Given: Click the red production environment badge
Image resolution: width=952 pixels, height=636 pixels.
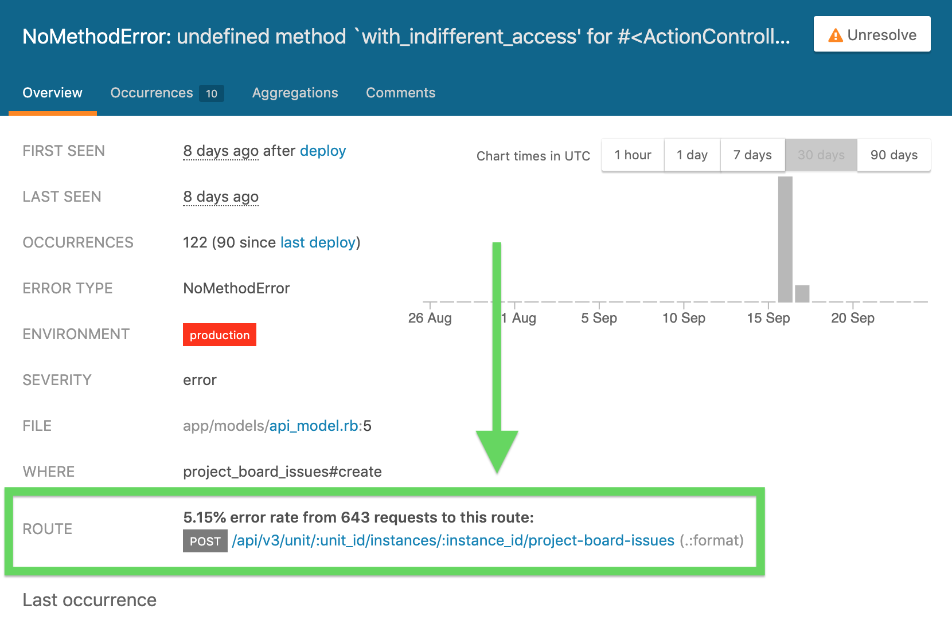Looking at the screenshot, I should 220,335.
